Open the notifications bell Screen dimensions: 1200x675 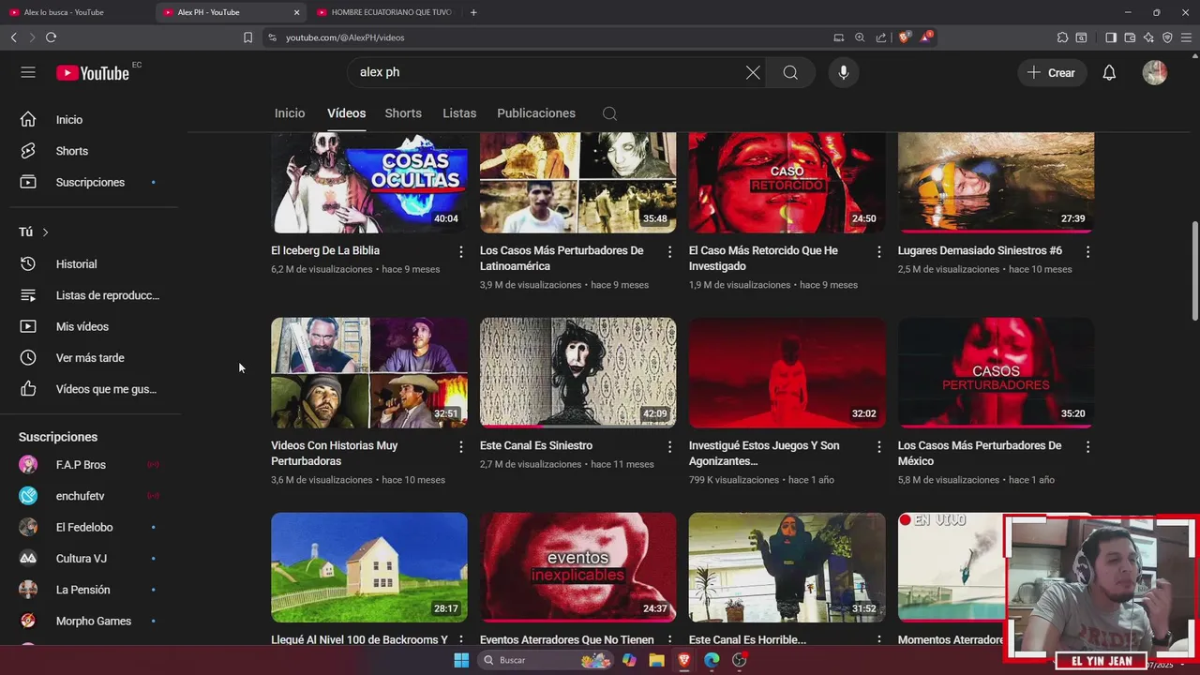coord(1109,72)
